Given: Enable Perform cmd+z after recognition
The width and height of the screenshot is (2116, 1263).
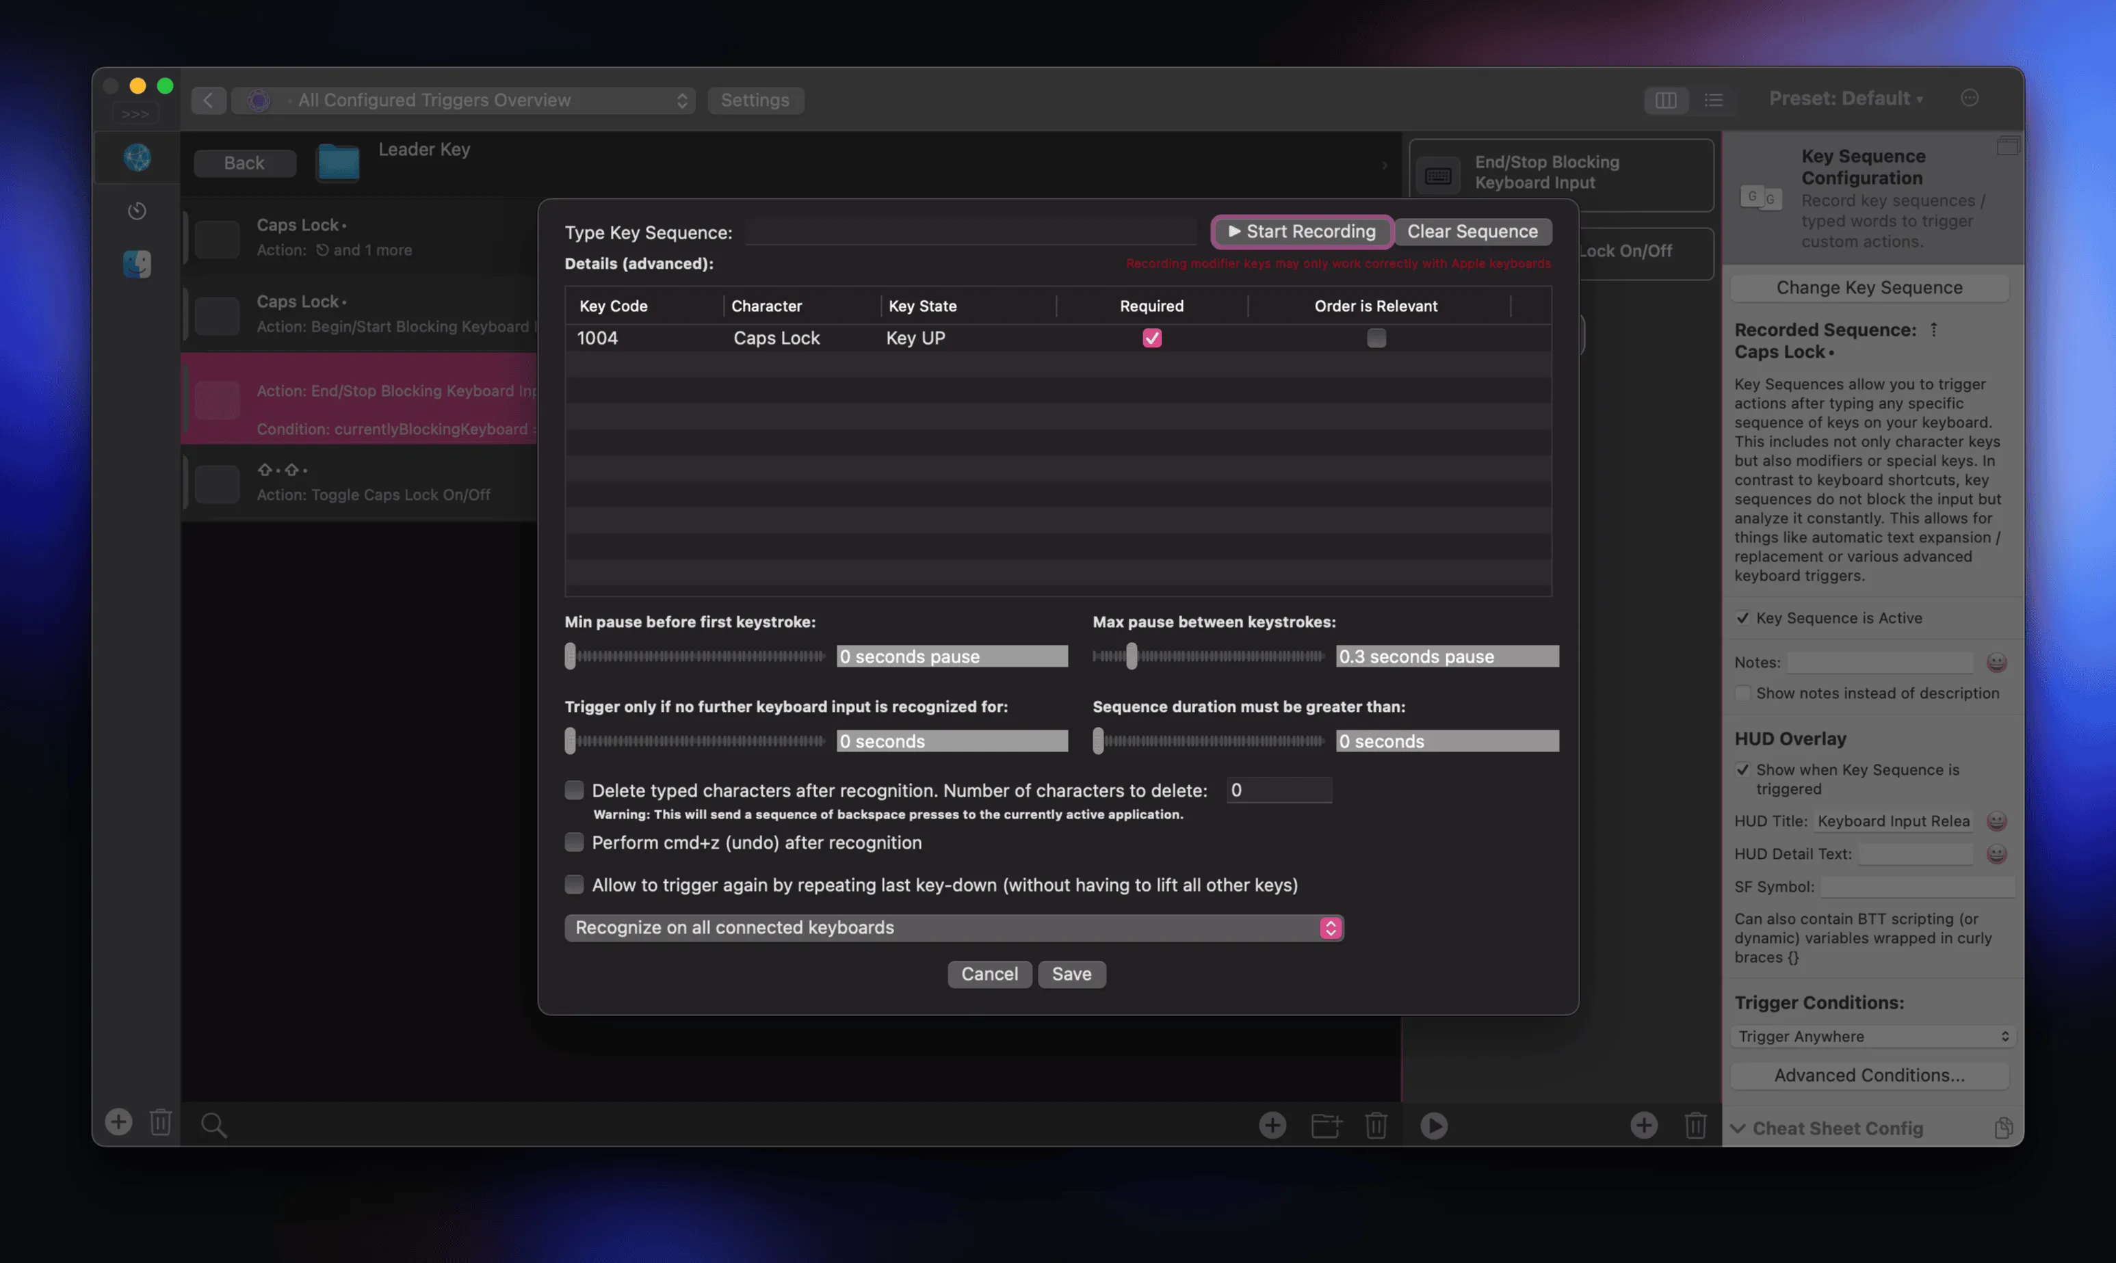Looking at the screenshot, I should (574, 842).
